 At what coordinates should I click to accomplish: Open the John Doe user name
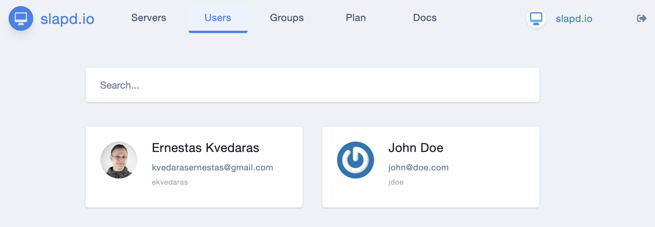[416, 148]
